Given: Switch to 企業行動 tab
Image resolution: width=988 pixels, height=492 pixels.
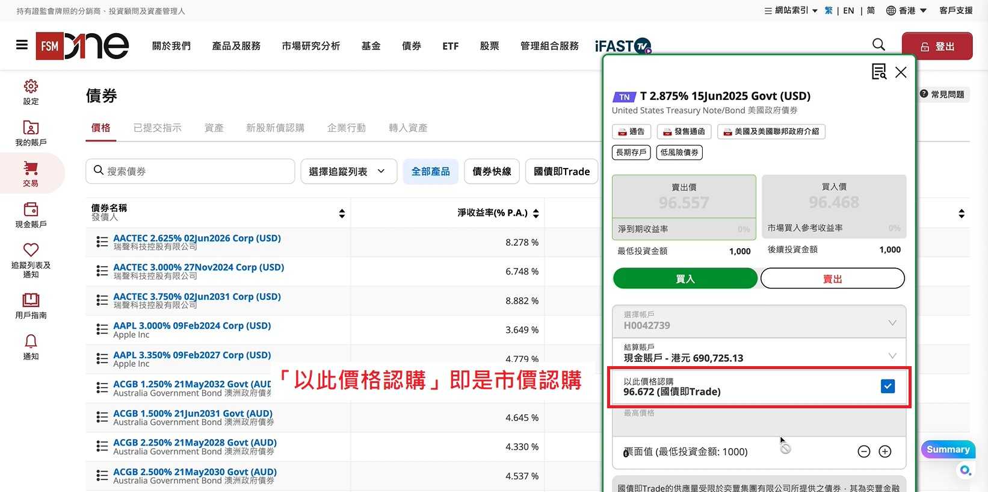Looking at the screenshot, I should [x=347, y=128].
